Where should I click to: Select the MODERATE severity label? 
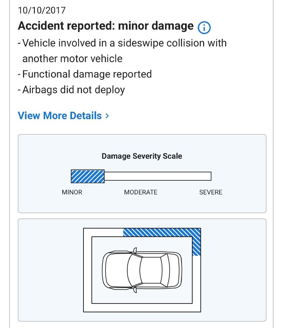point(141,192)
